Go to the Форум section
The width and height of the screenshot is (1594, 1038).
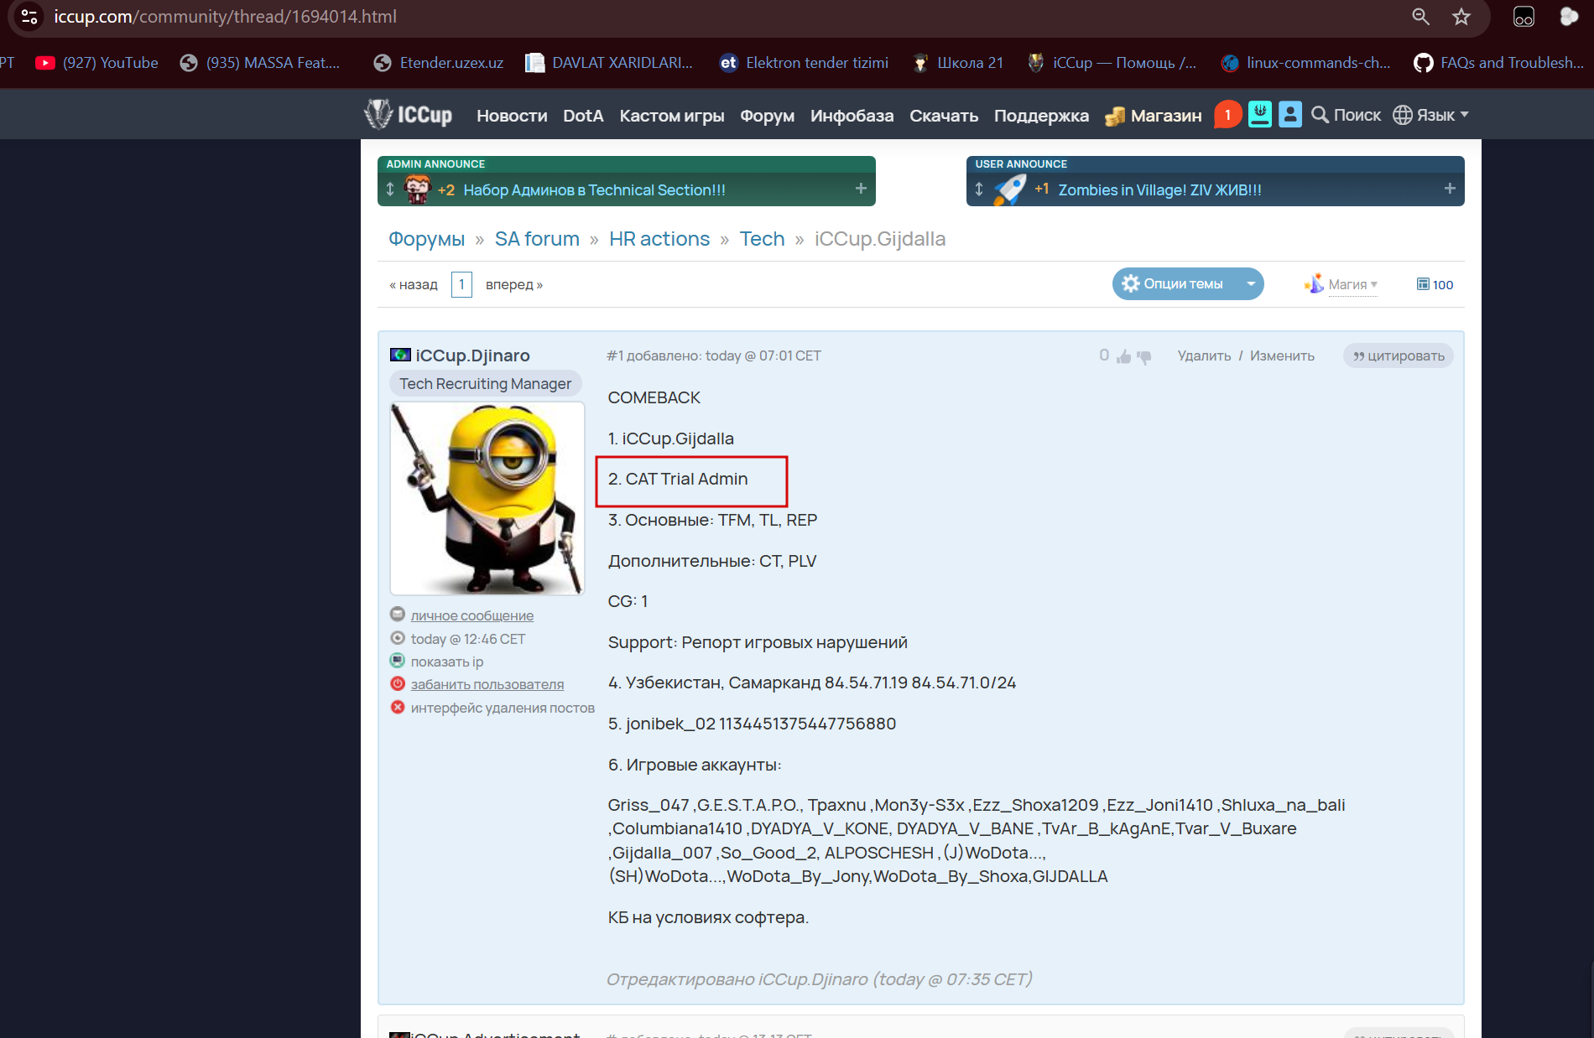pyautogui.click(x=767, y=116)
